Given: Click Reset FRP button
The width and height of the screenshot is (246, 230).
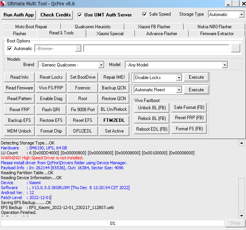Looking at the screenshot, I should click(x=19, y=109).
